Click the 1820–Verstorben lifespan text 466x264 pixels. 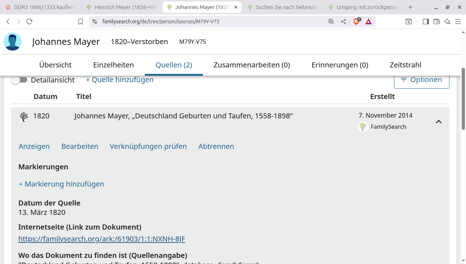tap(139, 42)
